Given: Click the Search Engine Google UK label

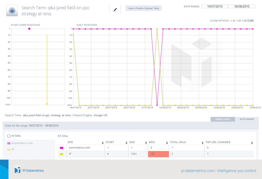Looking at the screenshot, I should pyautogui.click(x=90, y=115).
